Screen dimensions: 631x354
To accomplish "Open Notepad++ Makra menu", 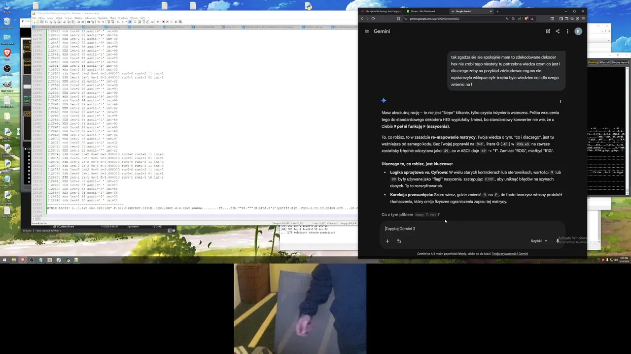I will [x=113, y=18].
